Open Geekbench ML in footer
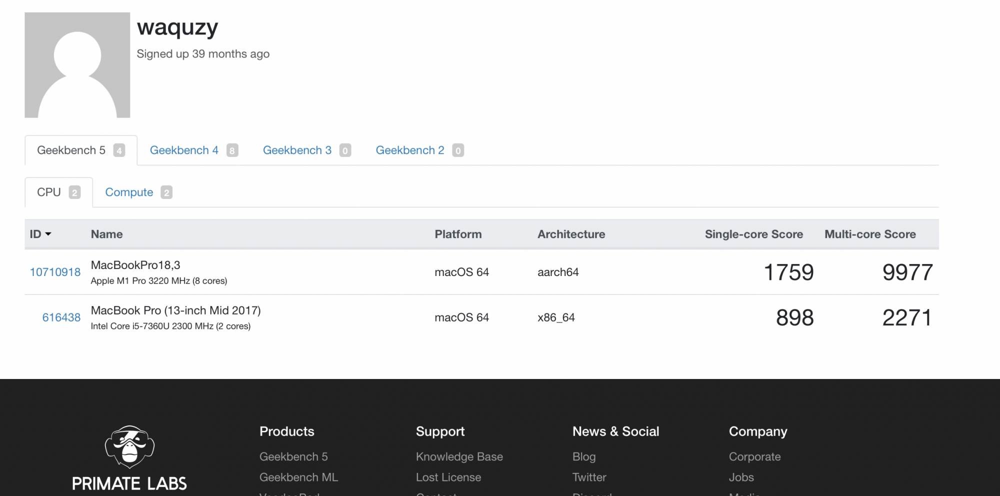Image resolution: width=1000 pixels, height=496 pixels. pos(298,477)
